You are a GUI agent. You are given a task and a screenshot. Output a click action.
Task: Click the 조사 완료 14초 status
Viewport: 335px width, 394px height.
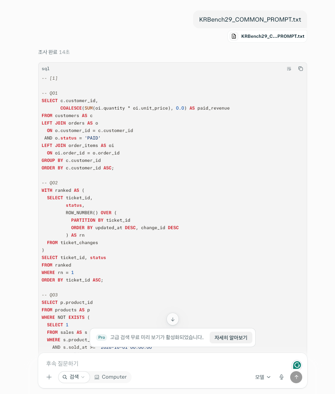pos(54,52)
